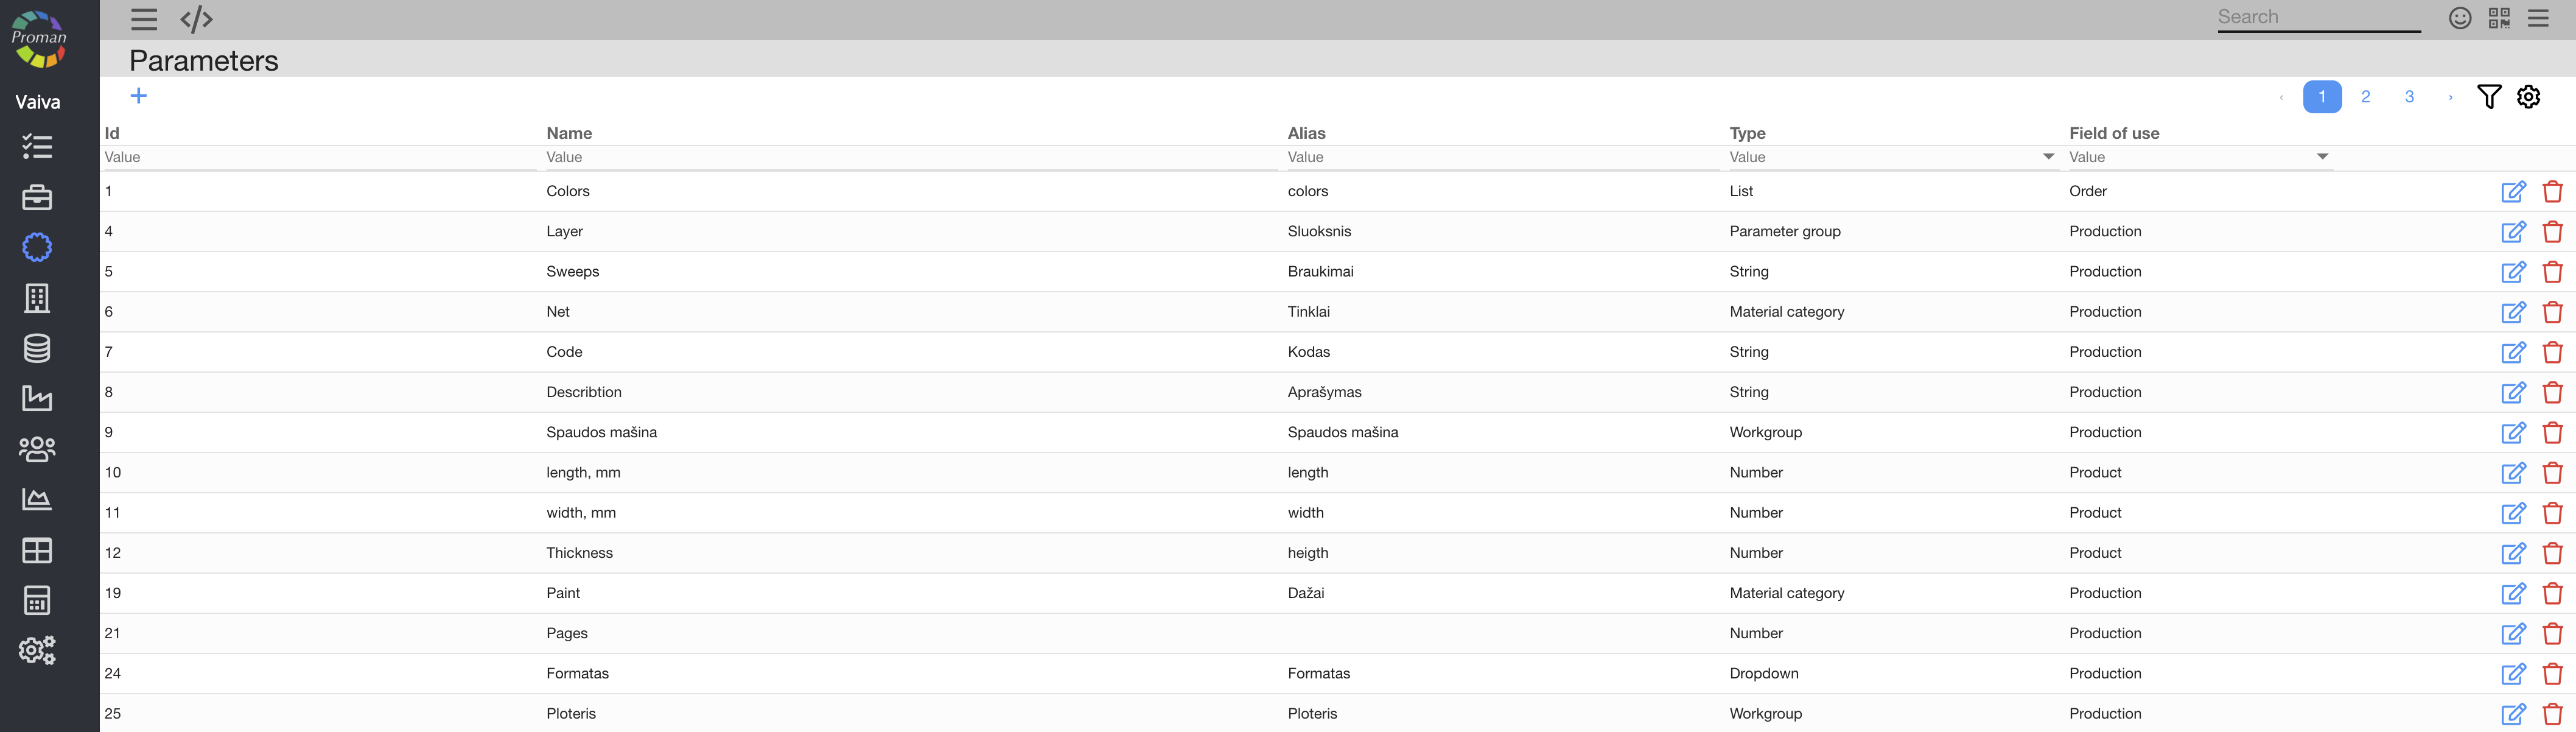Toggle the left hamburger menu
This screenshot has width=2576, height=732.
(x=144, y=19)
